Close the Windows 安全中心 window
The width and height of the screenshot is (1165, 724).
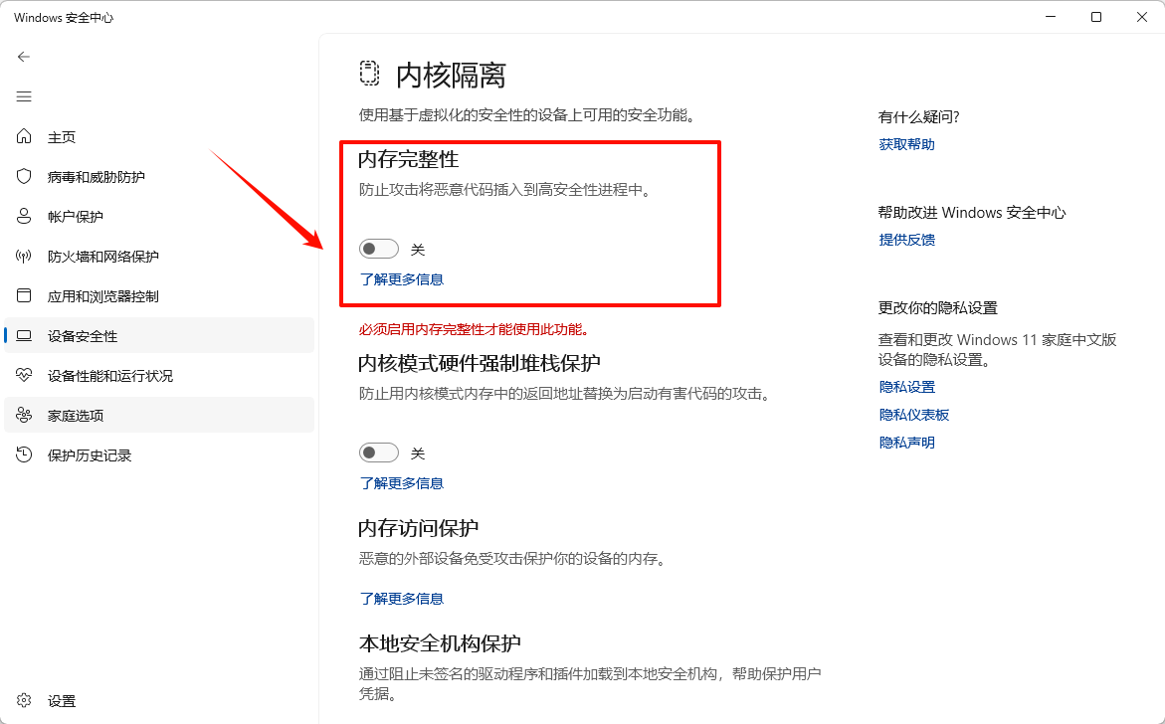[x=1142, y=17]
